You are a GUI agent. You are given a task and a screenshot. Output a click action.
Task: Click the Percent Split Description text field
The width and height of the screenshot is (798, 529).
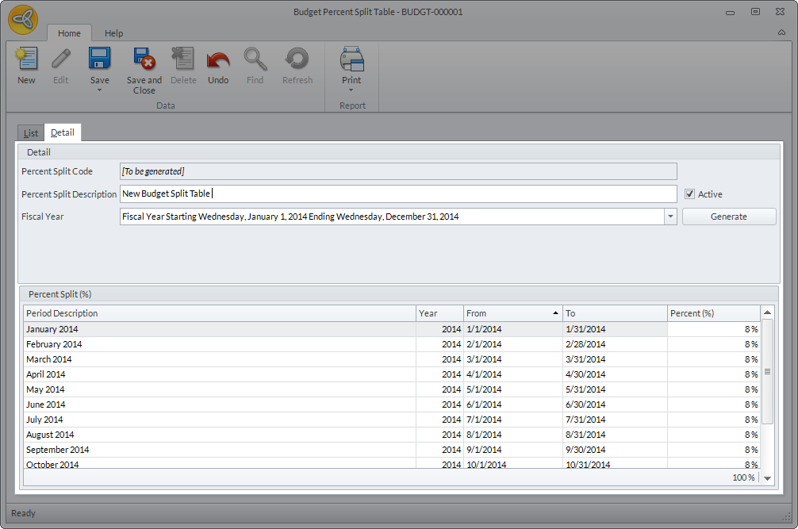pyautogui.click(x=397, y=194)
